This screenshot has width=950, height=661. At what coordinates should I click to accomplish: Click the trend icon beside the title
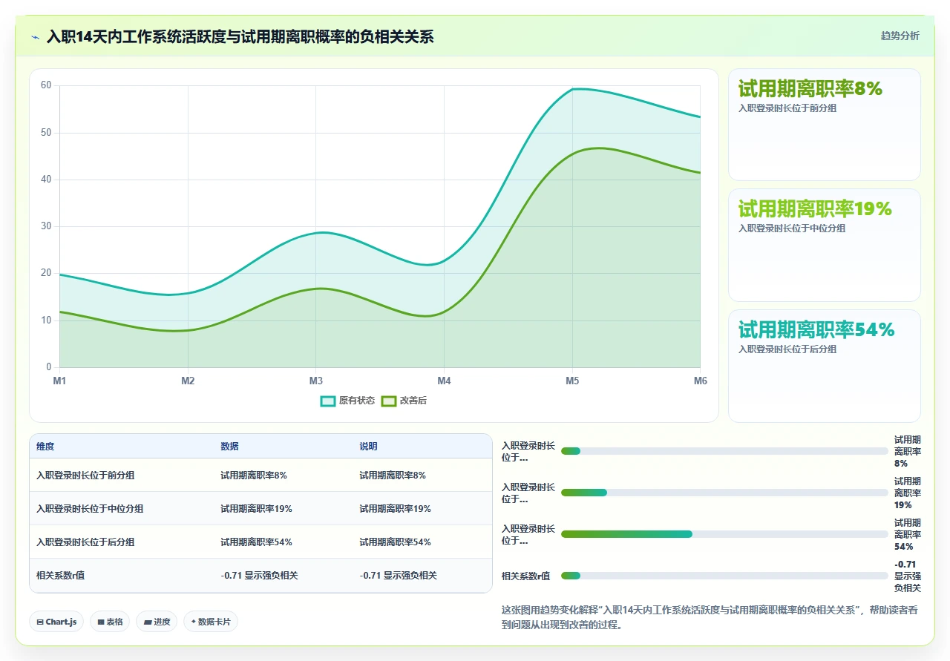[36, 36]
